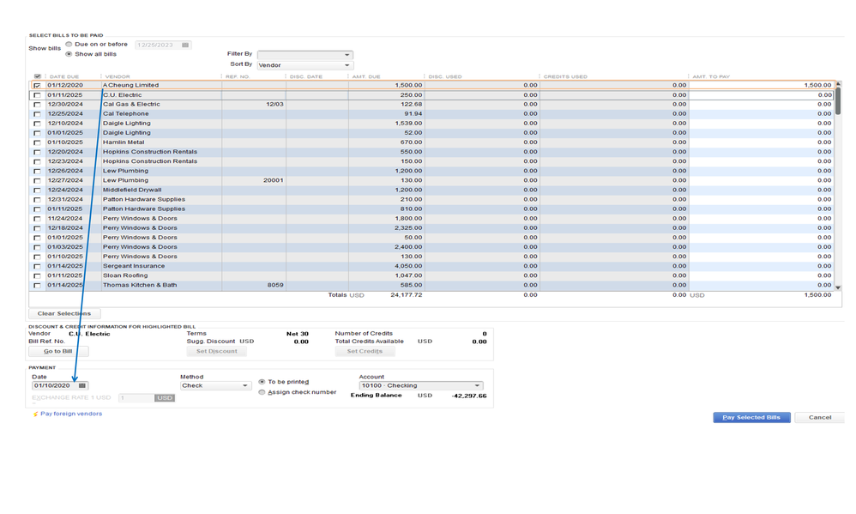The height and width of the screenshot is (514, 856).
Task: Open the Sort By Vendor dropdown
Action: [305, 65]
